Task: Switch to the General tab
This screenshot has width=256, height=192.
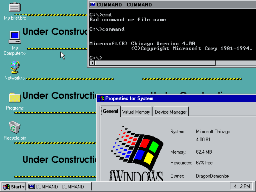Action: (x=110, y=111)
